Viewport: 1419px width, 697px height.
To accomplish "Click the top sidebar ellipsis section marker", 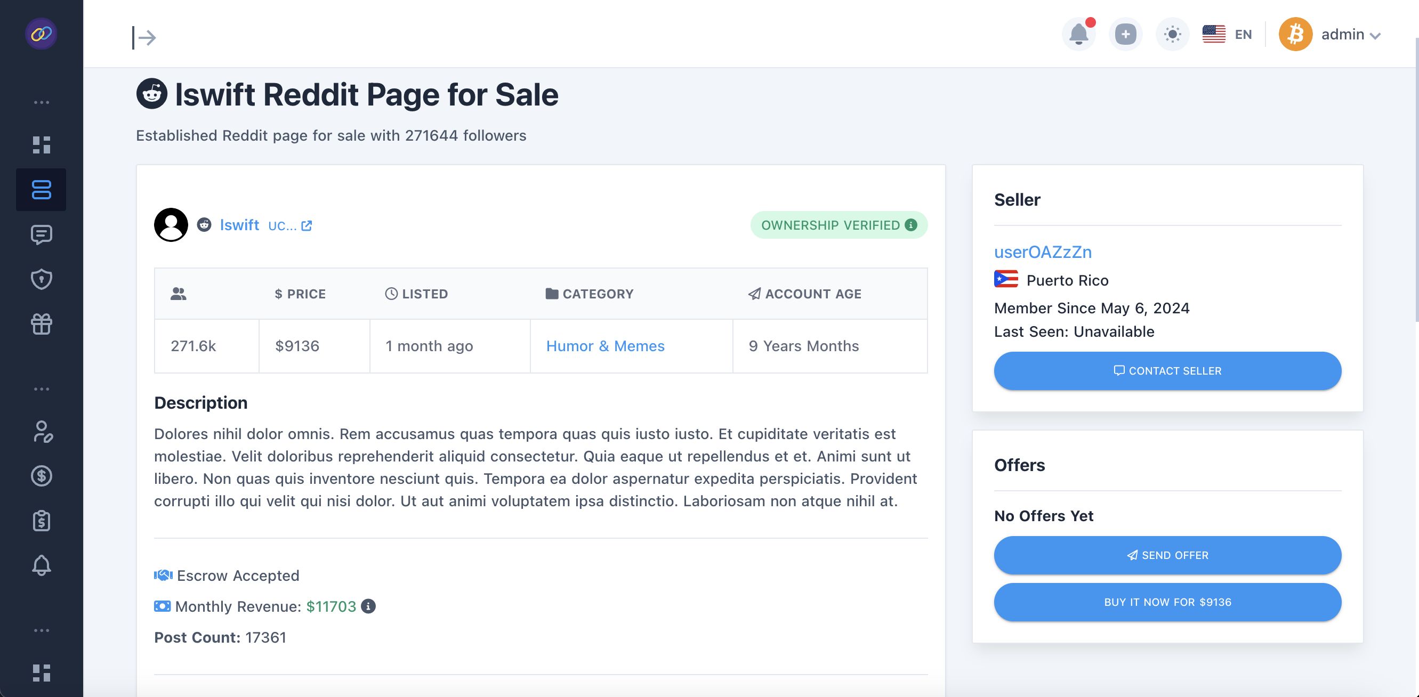I will (x=42, y=102).
